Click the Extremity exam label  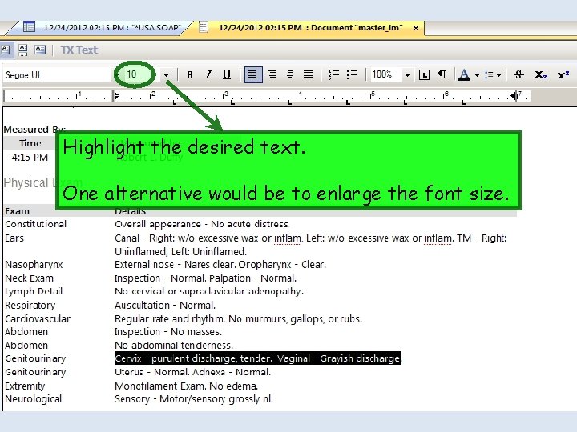point(25,386)
